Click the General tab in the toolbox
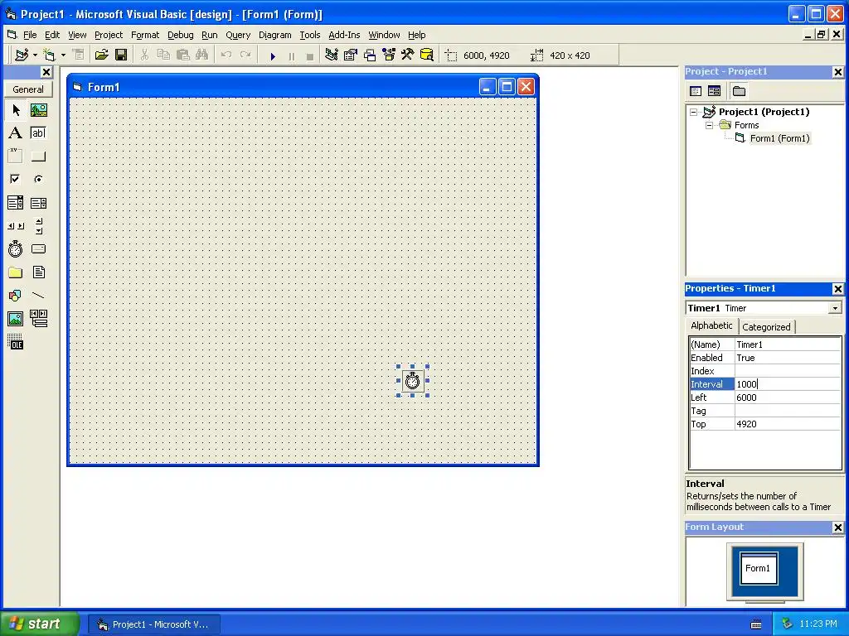849x636 pixels. pyautogui.click(x=28, y=89)
